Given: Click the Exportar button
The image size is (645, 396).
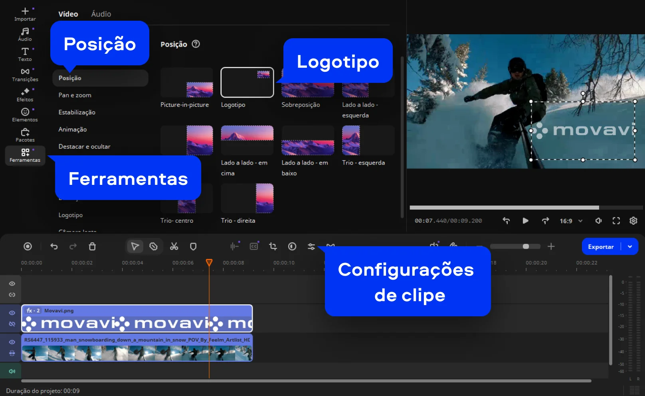Looking at the screenshot, I should (601, 247).
